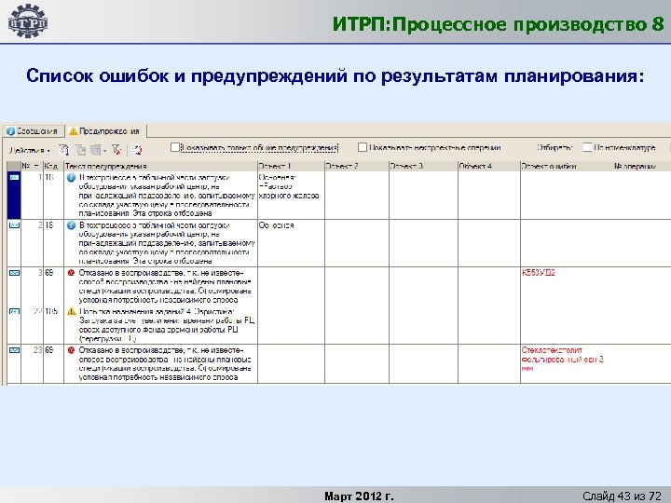Click the Код column header
The image size is (671, 503).
coord(53,166)
